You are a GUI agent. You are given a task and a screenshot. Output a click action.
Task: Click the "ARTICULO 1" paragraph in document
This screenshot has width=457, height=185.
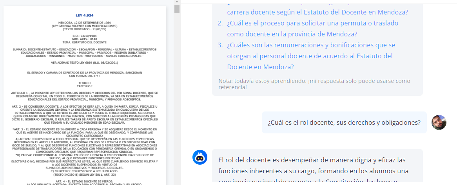click(x=85, y=96)
